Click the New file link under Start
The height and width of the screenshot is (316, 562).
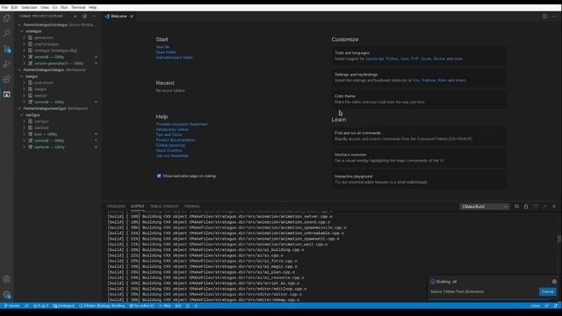click(x=162, y=47)
